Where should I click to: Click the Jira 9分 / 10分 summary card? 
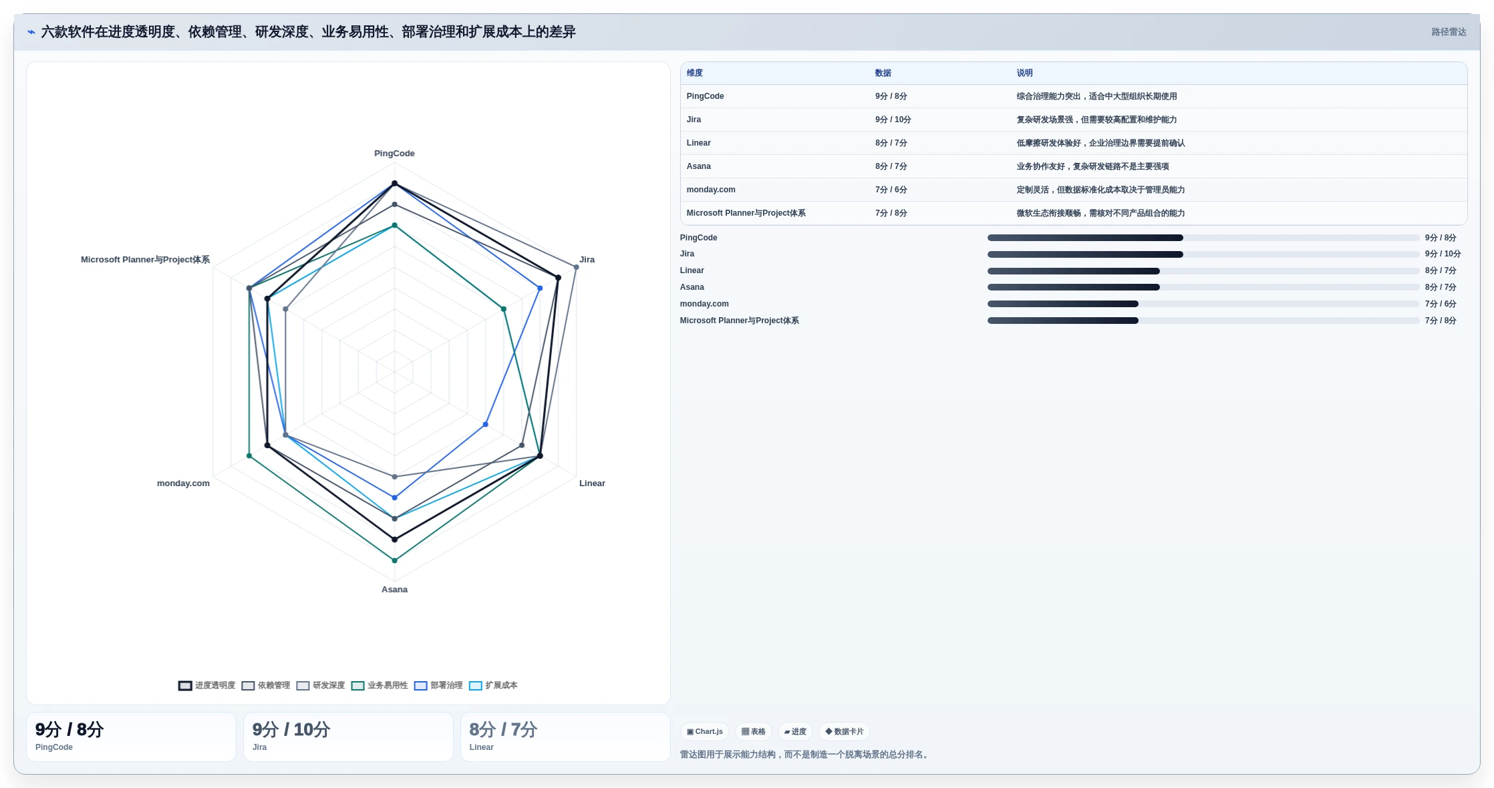coord(348,737)
